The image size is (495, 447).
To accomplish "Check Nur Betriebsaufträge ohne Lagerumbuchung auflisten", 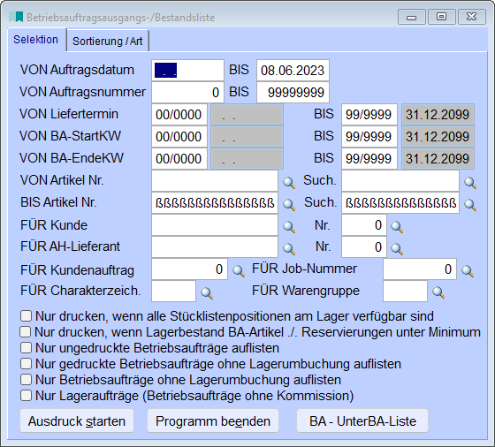I will click(x=26, y=379).
